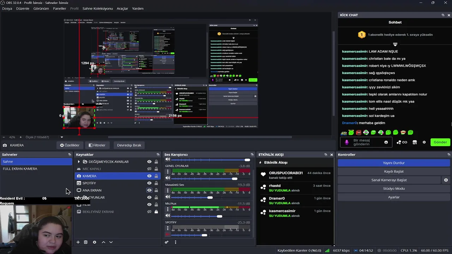Open advanced audio properties gears icon

coord(167,242)
